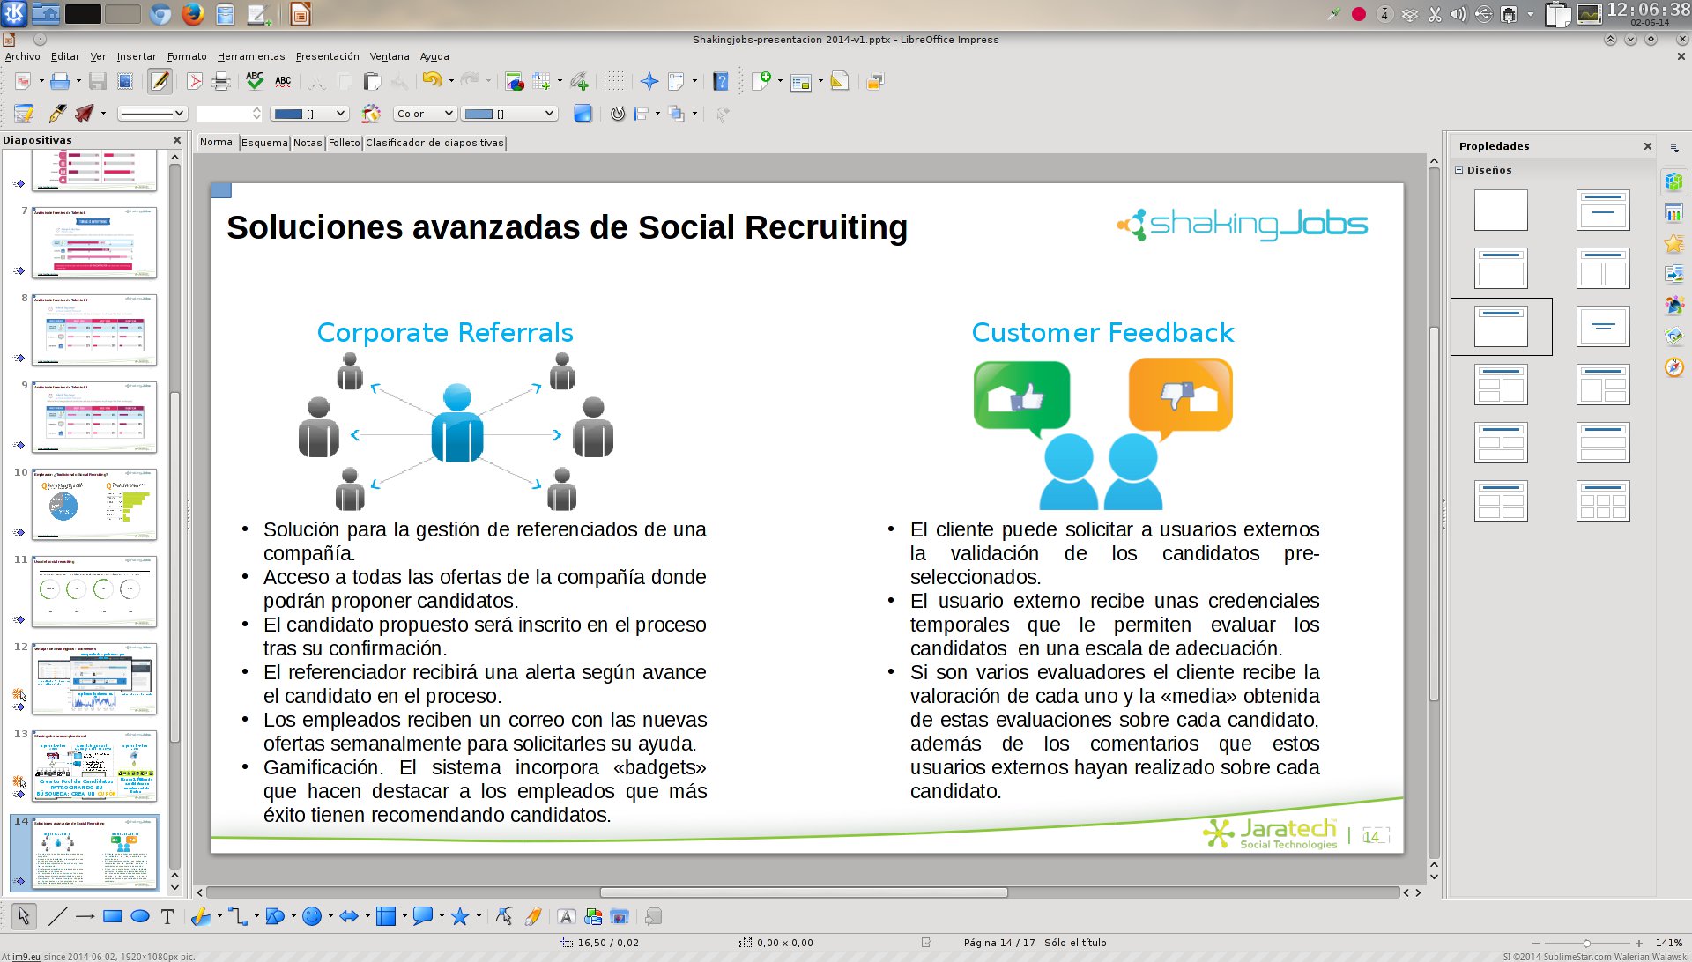1692x962 pixels.
Task: Select the Ellipse drawing tool
Action: (x=140, y=917)
